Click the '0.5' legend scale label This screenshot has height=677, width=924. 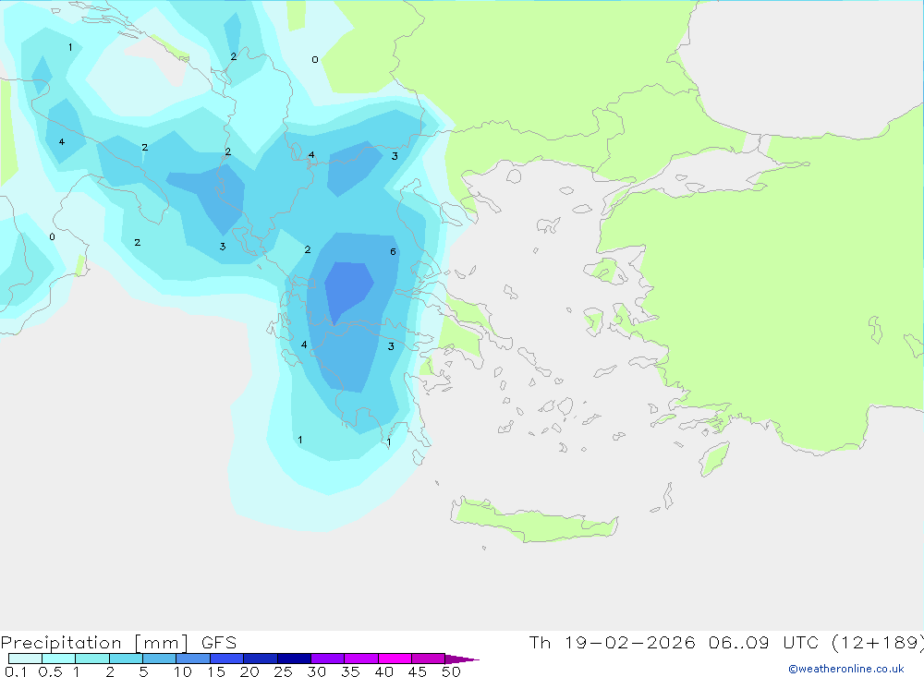click(x=50, y=671)
